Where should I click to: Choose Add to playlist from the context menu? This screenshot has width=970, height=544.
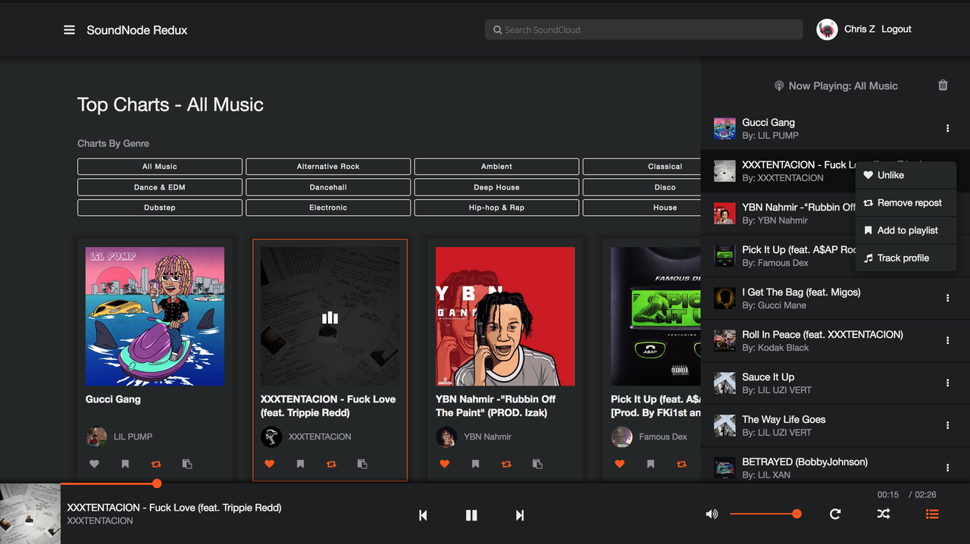tap(906, 230)
